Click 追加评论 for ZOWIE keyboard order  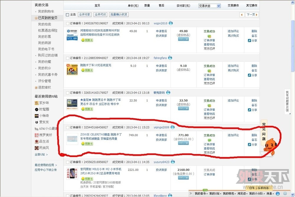coord(233,135)
